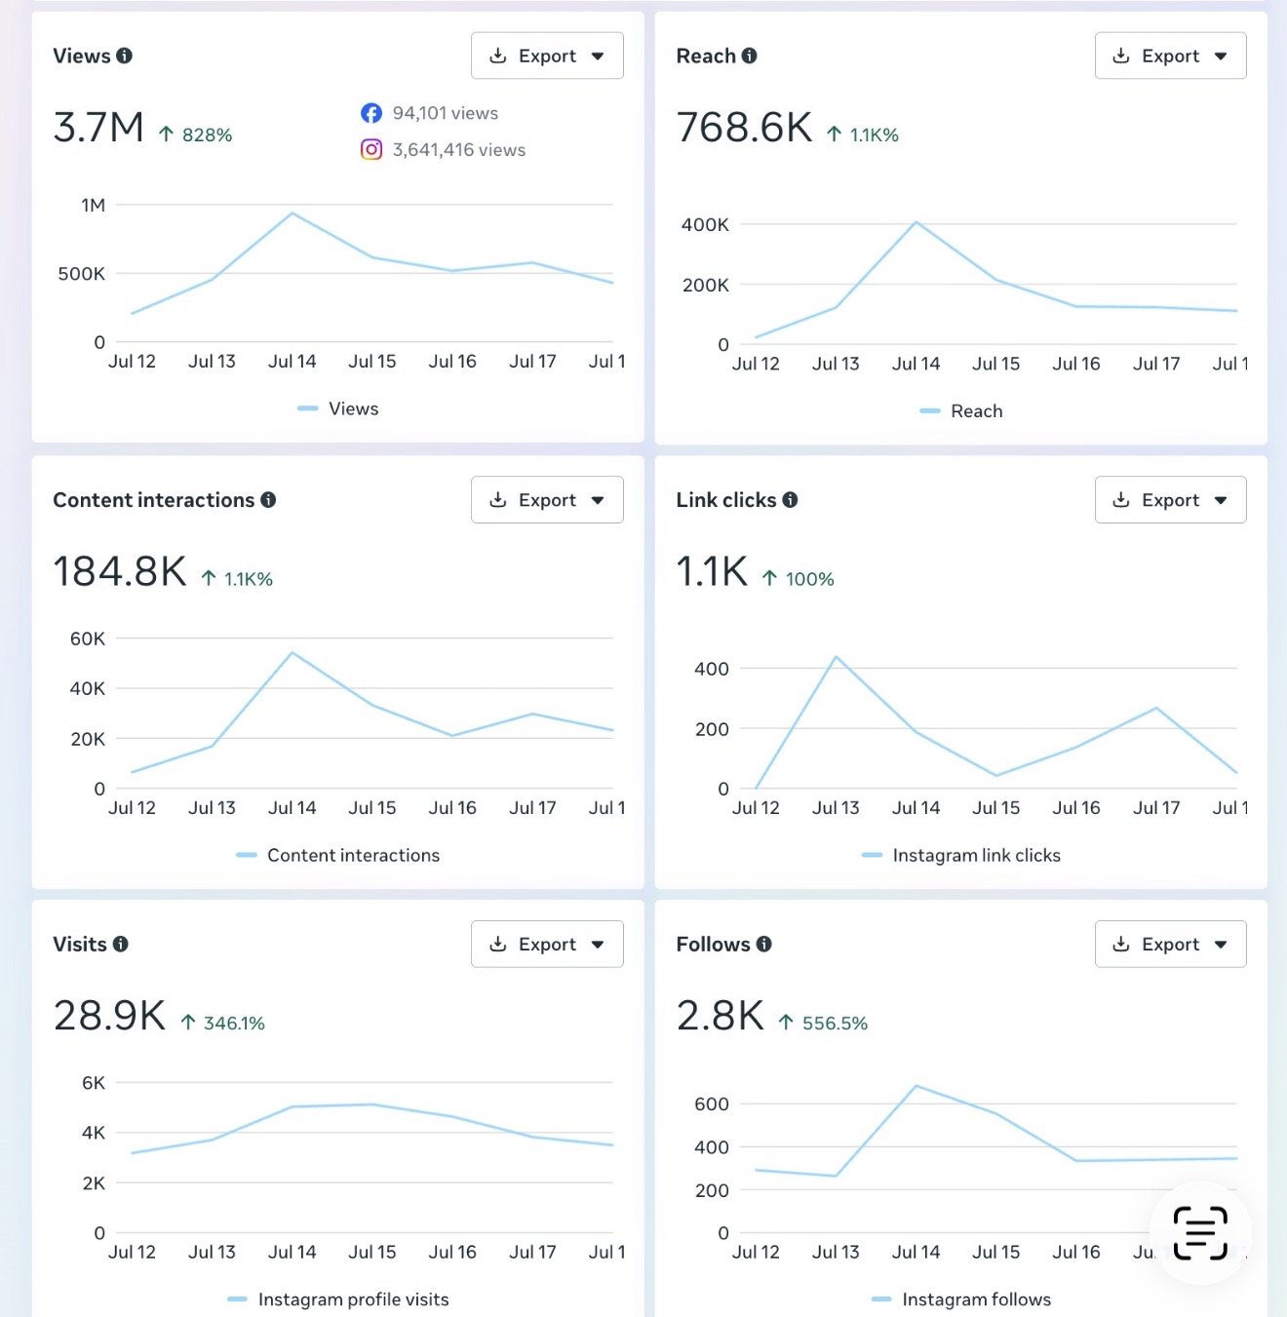Toggle the Content interactions legend item
Screen dimensions: 1287x1317
coord(338,855)
